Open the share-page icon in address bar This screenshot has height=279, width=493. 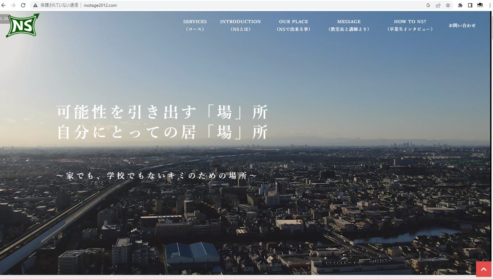click(438, 5)
